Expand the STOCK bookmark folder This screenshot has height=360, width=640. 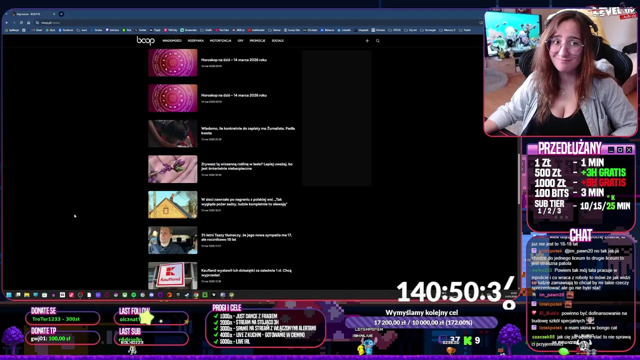394,30
